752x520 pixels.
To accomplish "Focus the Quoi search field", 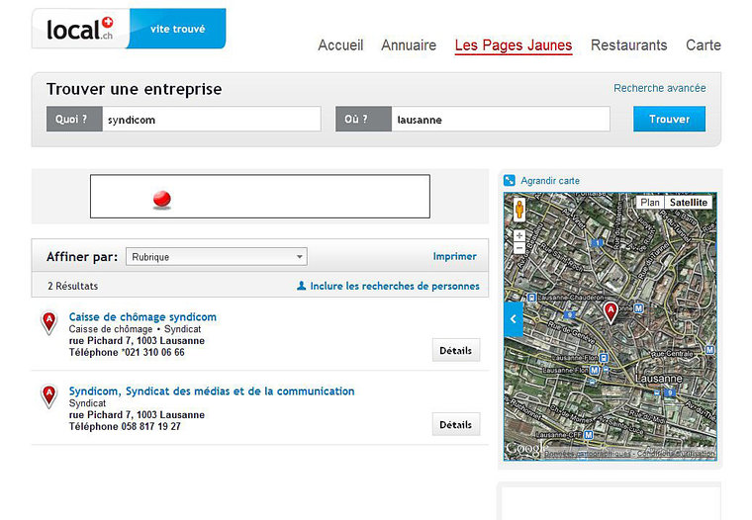I will [211, 120].
